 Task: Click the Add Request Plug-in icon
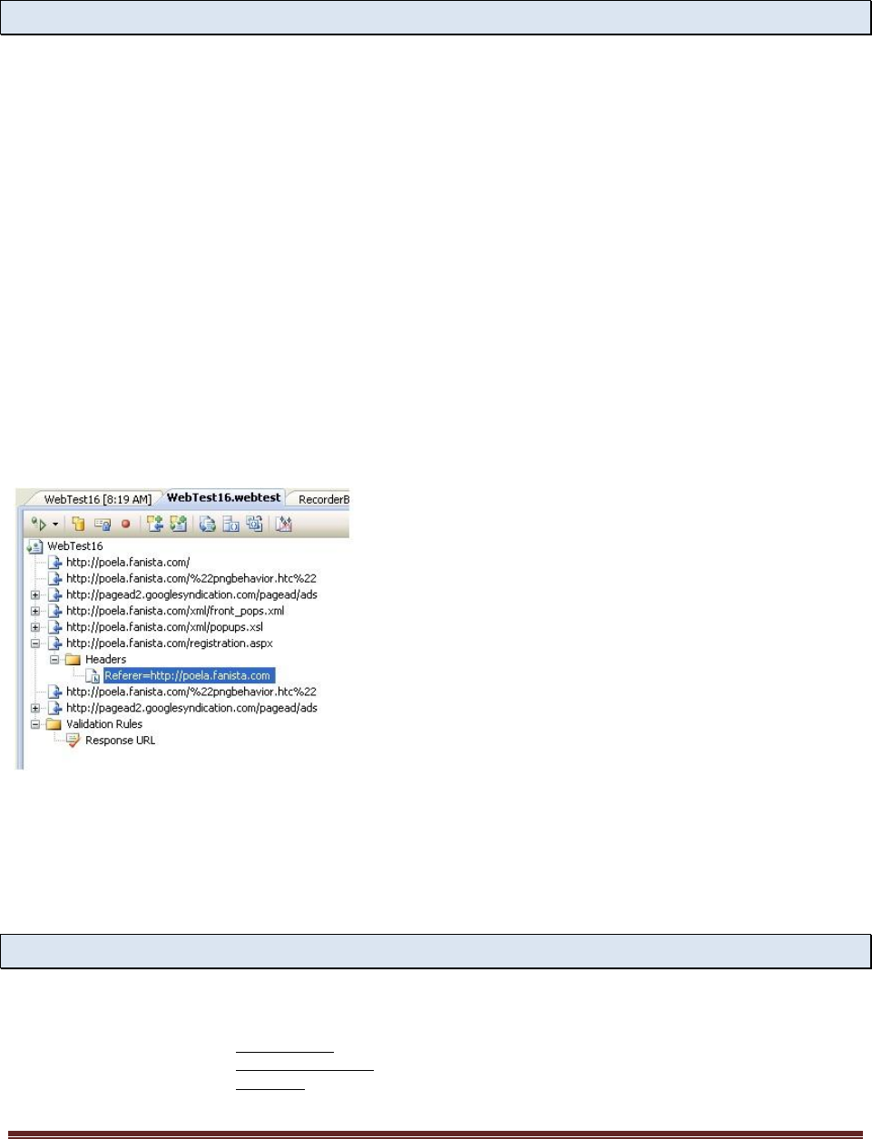(179, 524)
